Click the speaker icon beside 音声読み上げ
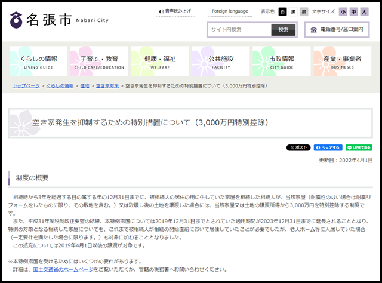Image resolution: width=382 pixels, height=283 pixels. pyautogui.click(x=161, y=11)
